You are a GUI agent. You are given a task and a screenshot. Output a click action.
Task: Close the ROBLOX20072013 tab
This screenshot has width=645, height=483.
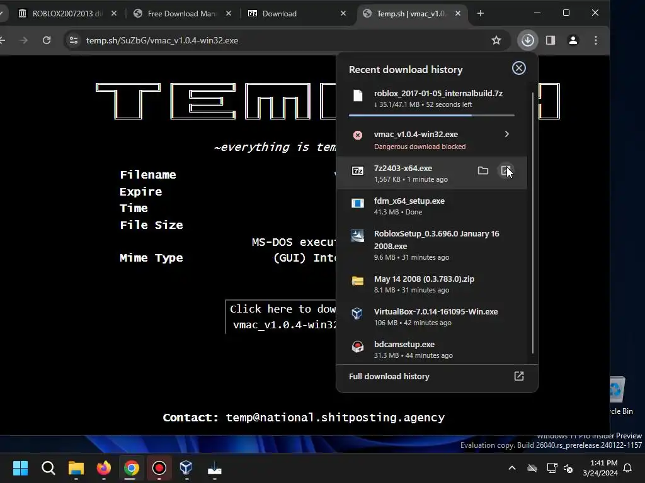pyautogui.click(x=114, y=14)
